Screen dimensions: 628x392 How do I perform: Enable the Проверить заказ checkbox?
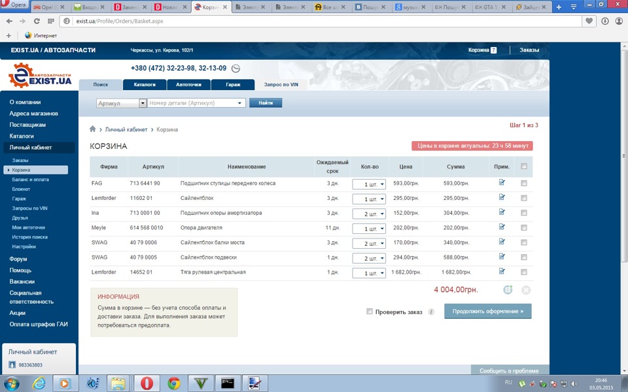click(369, 311)
